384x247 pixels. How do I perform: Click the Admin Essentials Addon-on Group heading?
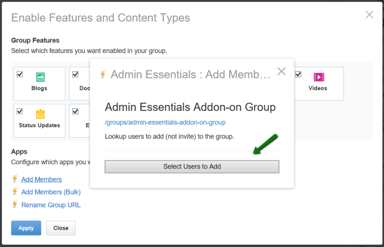click(x=190, y=107)
